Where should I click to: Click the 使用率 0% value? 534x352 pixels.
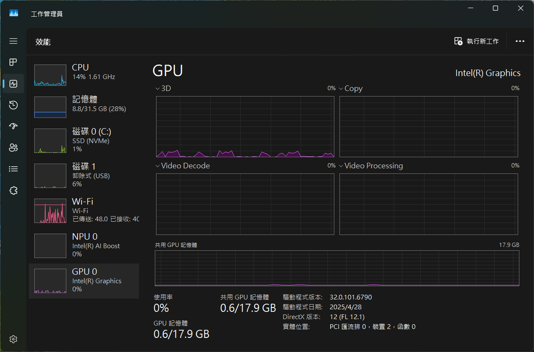[x=161, y=308]
